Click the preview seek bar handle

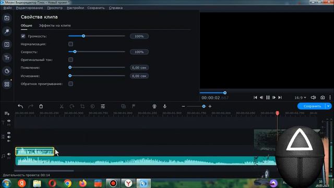coord(225,93)
